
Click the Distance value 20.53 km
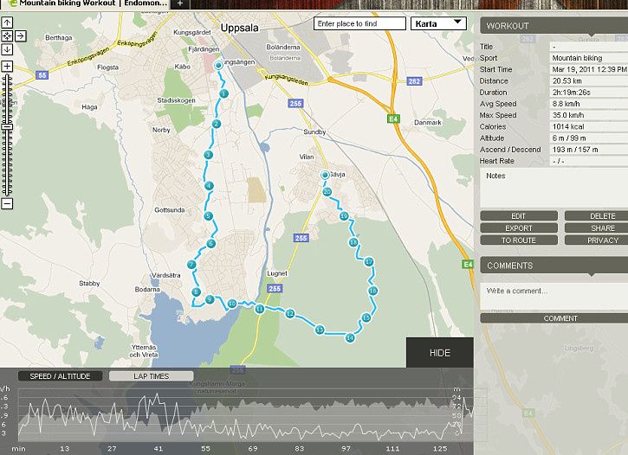567,80
